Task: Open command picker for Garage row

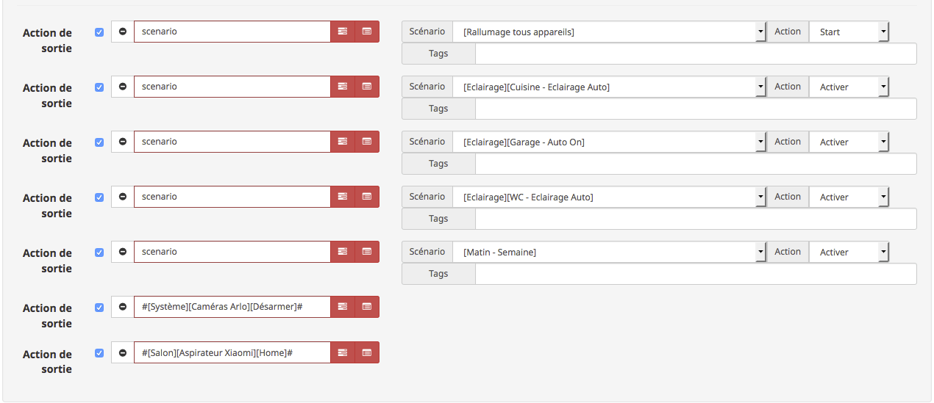Action: [367, 142]
